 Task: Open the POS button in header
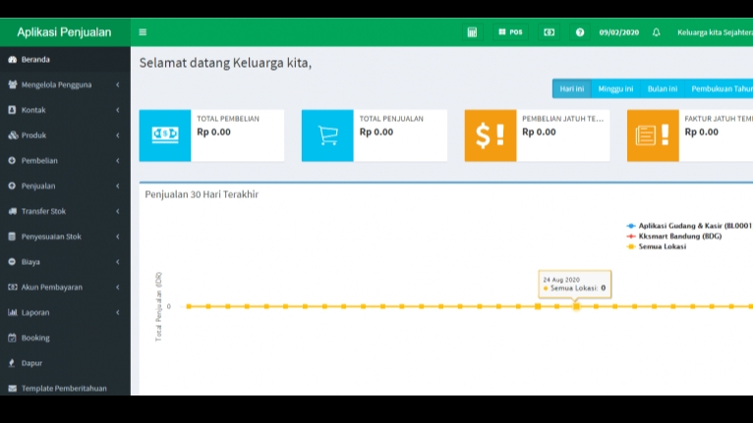coord(510,32)
